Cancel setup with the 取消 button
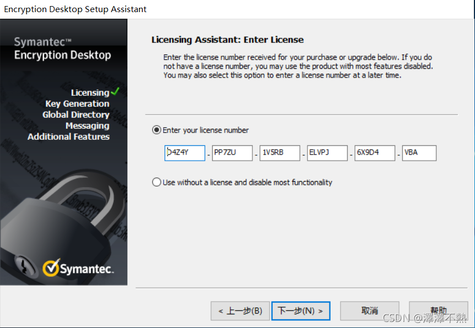This screenshot has width=475, height=328. click(370, 311)
